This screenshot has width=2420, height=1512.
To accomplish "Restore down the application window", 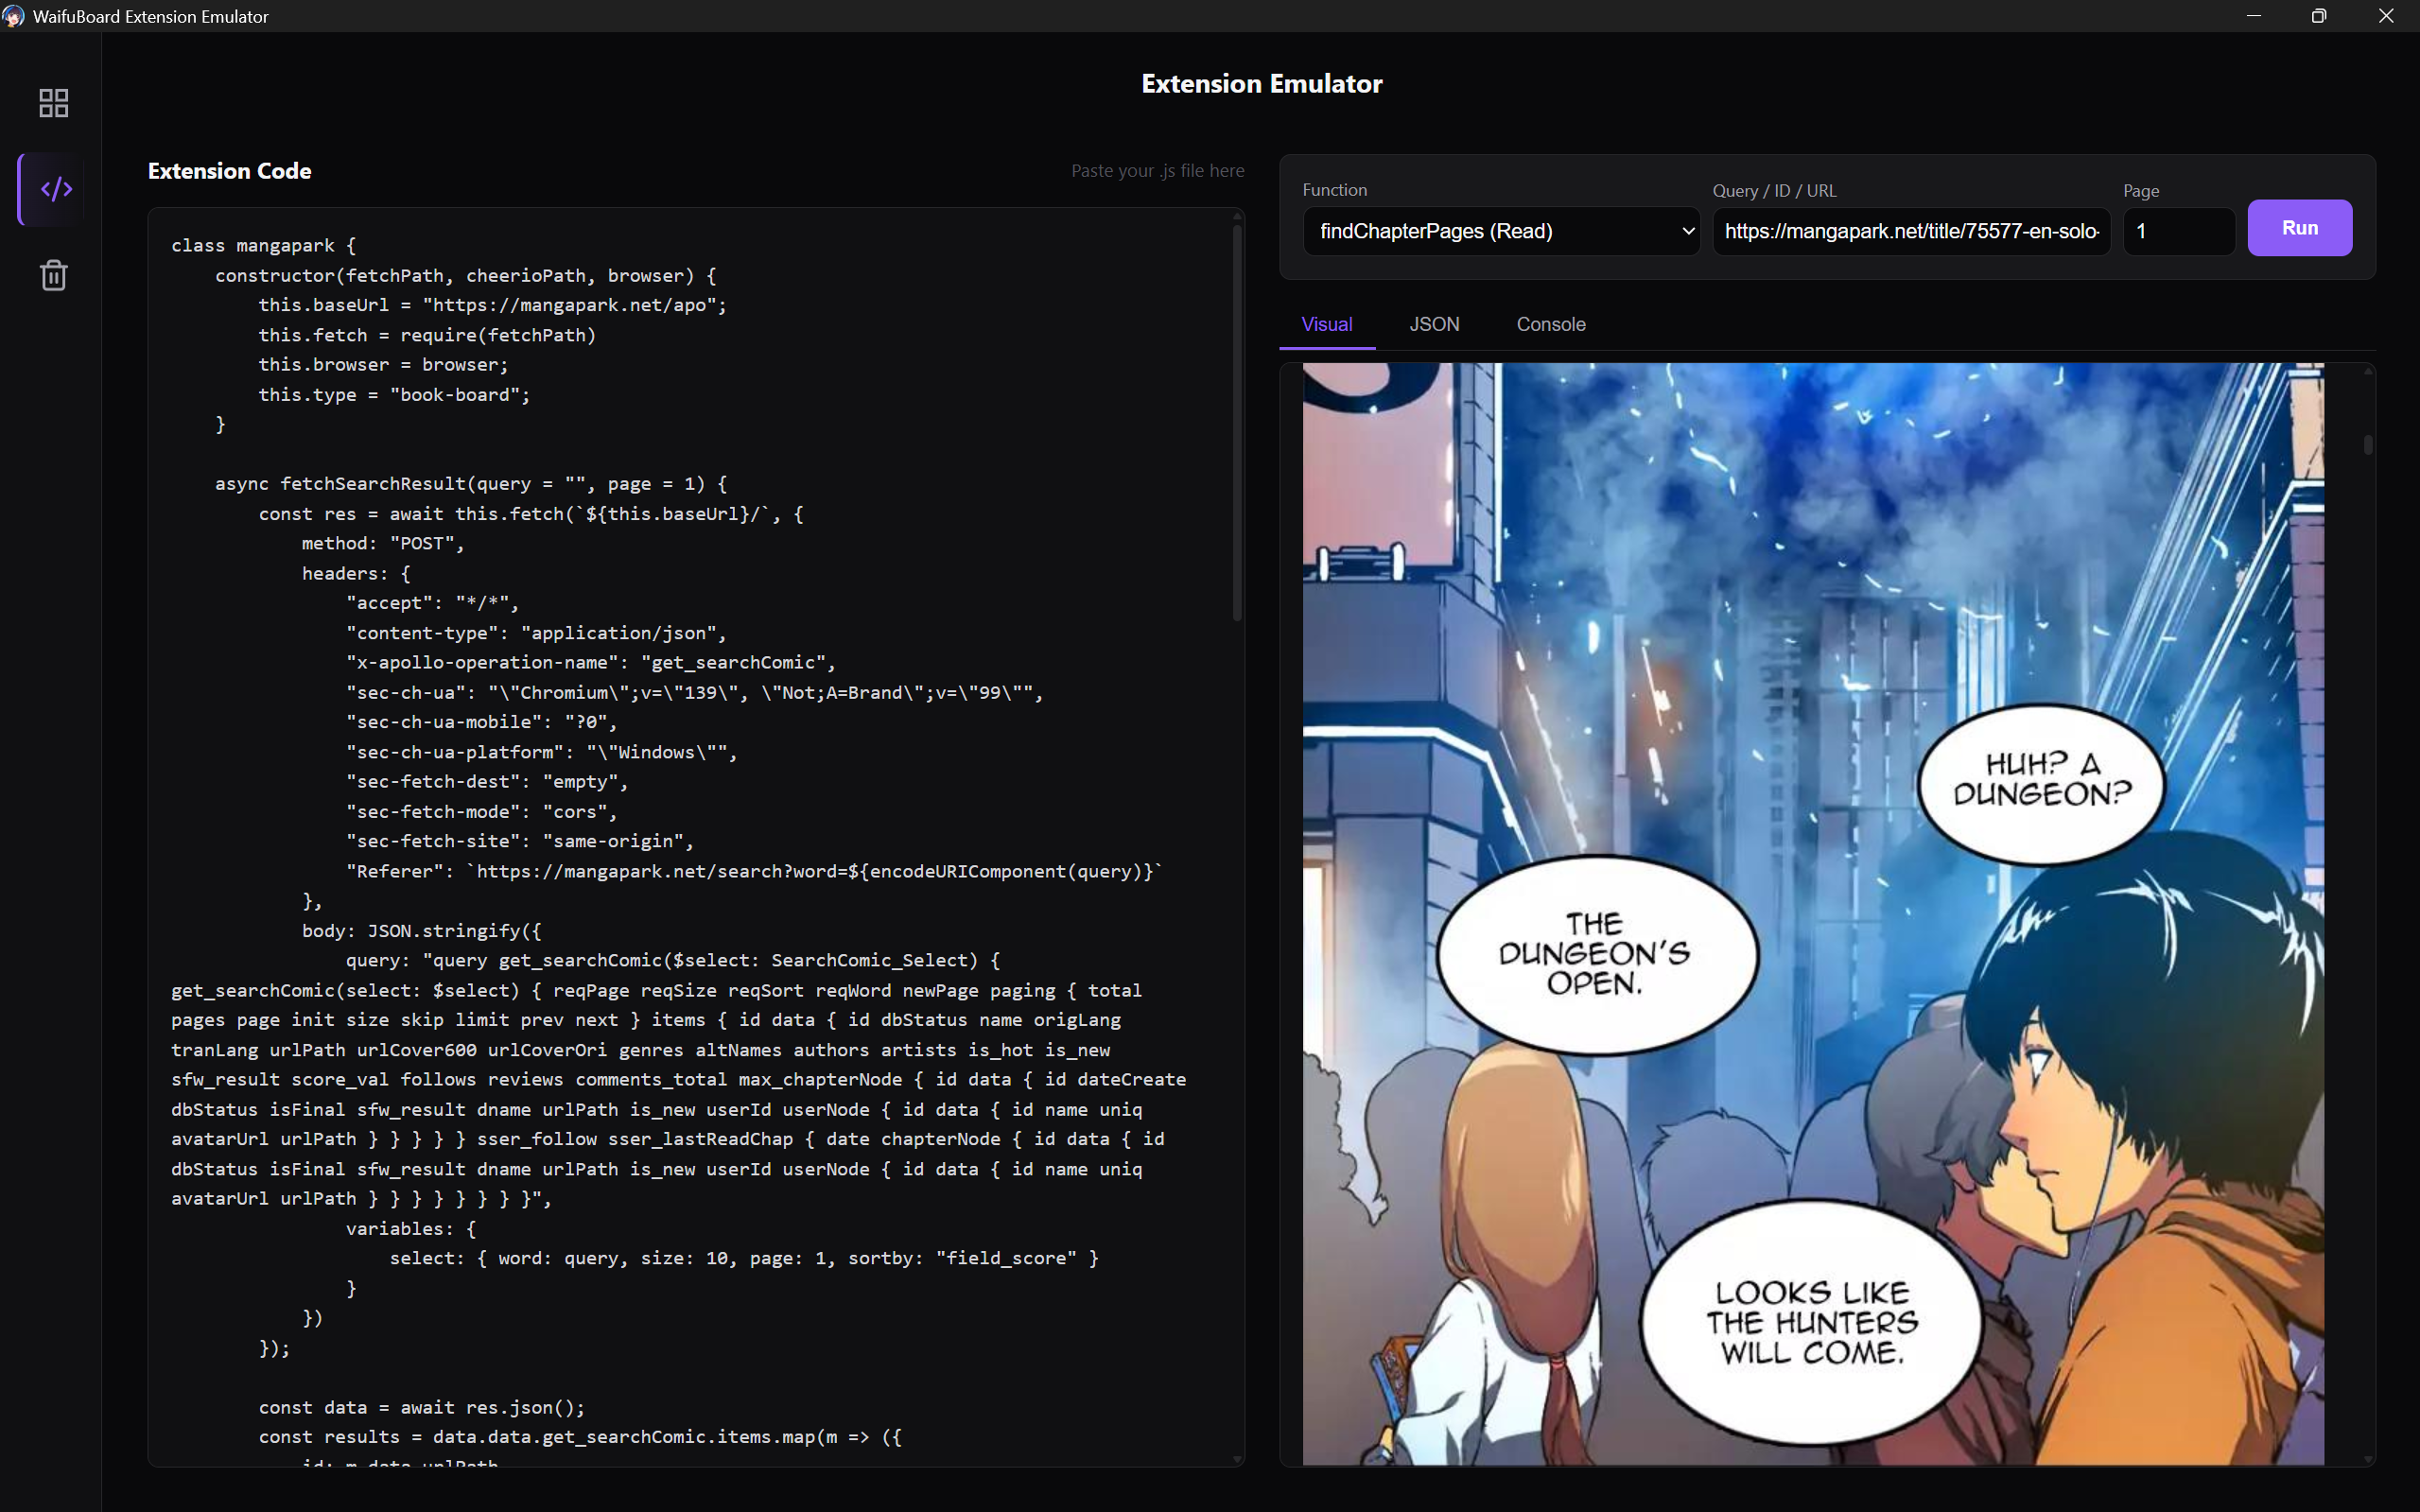I will pos(2318,16).
